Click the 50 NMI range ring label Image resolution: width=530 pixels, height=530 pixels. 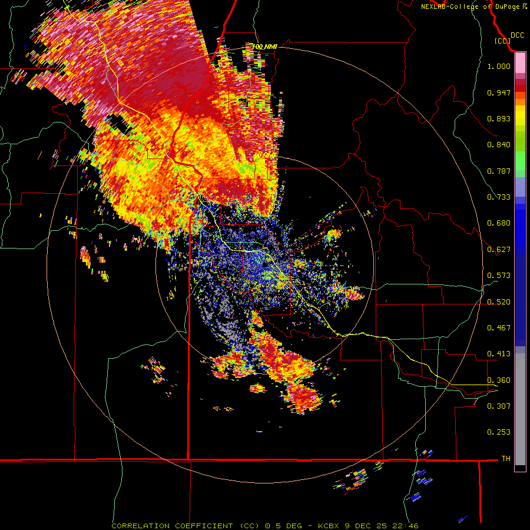(264, 155)
